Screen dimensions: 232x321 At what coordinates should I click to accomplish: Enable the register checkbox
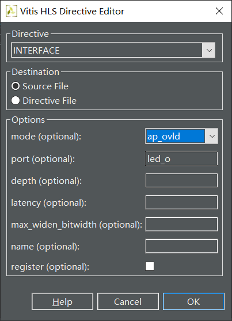click(x=150, y=266)
